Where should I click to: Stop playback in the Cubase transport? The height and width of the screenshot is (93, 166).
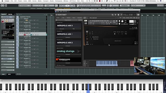(x=67, y=6)
